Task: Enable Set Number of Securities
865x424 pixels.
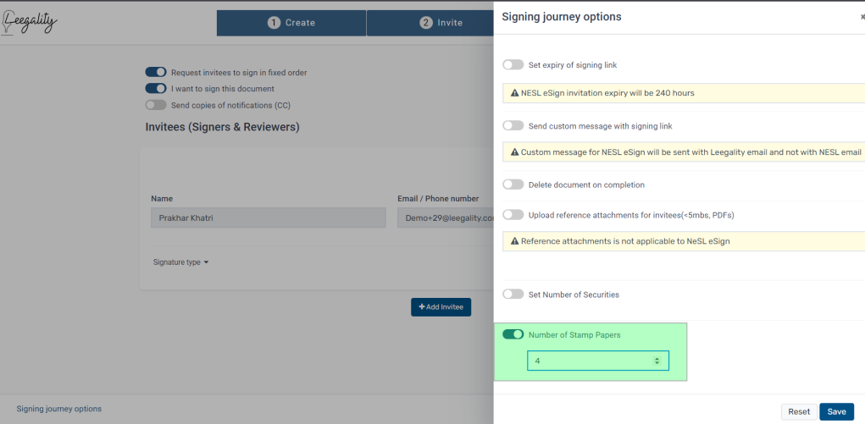Action: click(513, 295)
